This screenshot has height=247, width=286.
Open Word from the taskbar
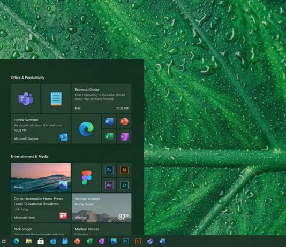point(162,241)
